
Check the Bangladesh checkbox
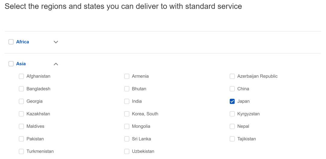[21, 89]
